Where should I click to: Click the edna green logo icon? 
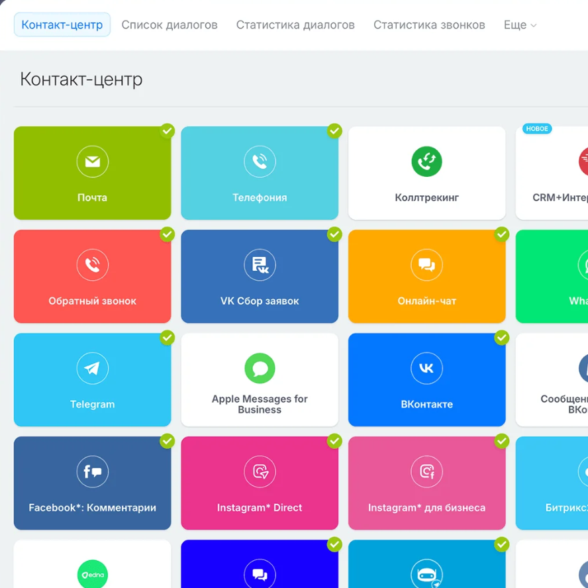pos(92,575)
